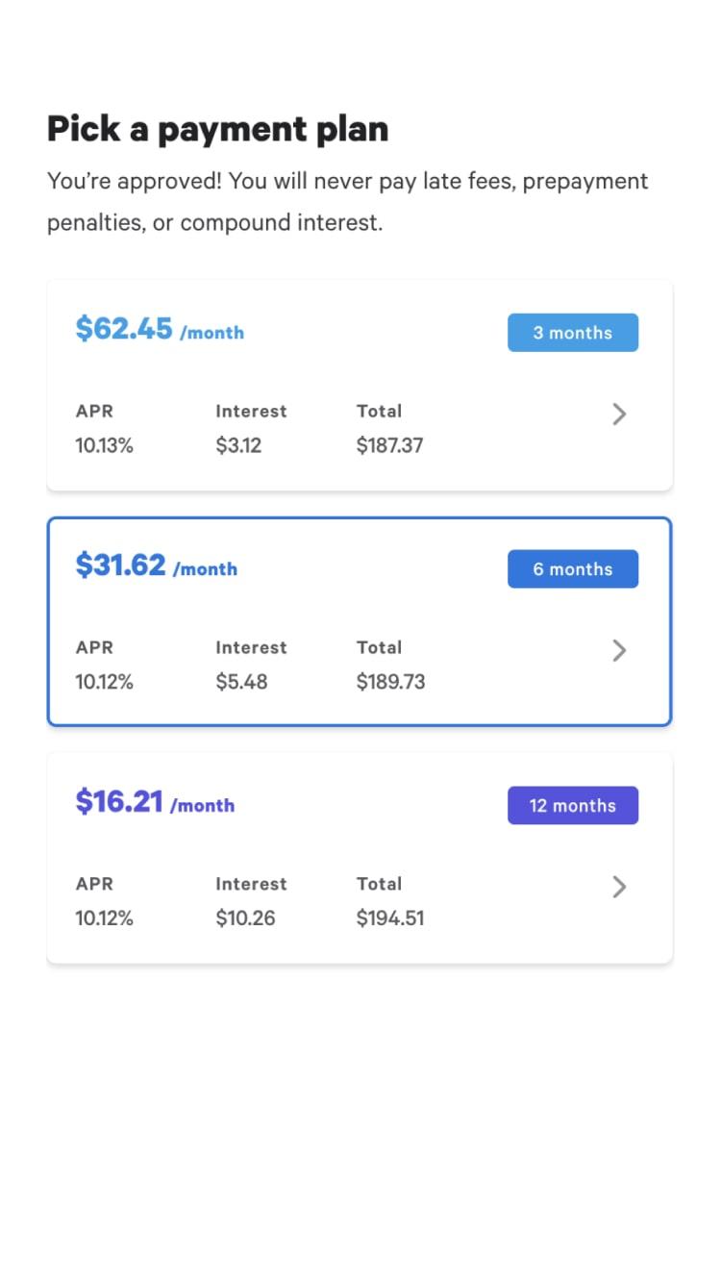Choose the $31.62 per month plan
The height and width of the screenshot is (1283, 721).
(360, 620)
